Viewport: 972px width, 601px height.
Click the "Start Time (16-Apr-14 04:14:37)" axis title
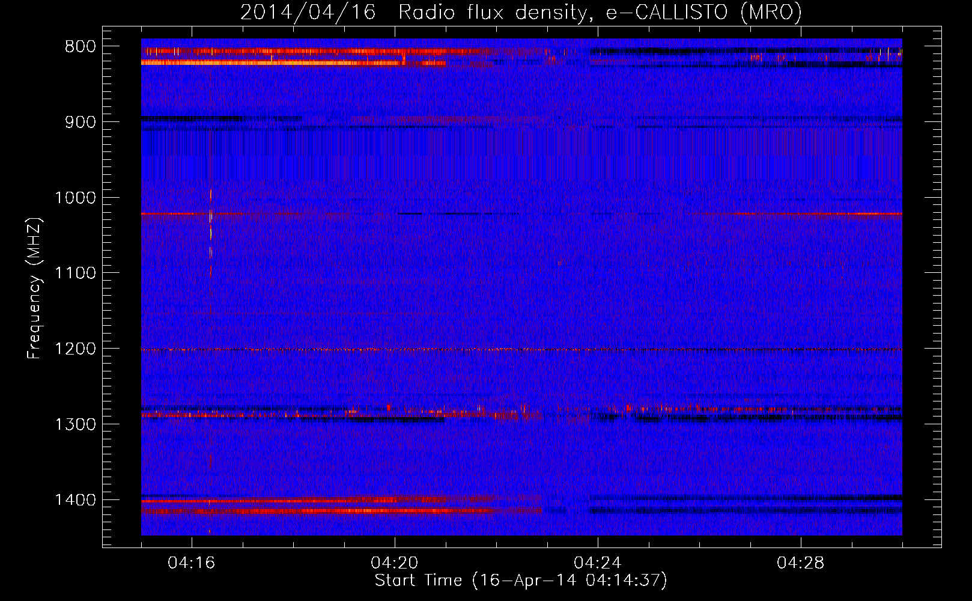521,581
